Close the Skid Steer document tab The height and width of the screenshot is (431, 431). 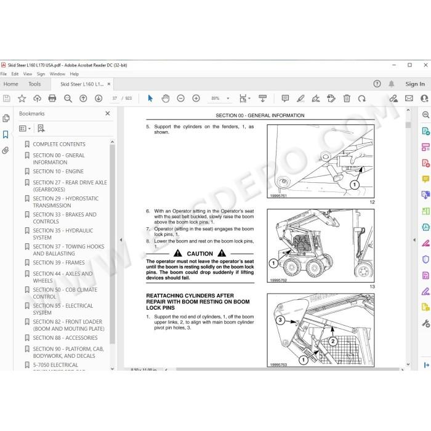tap(109, 84)
